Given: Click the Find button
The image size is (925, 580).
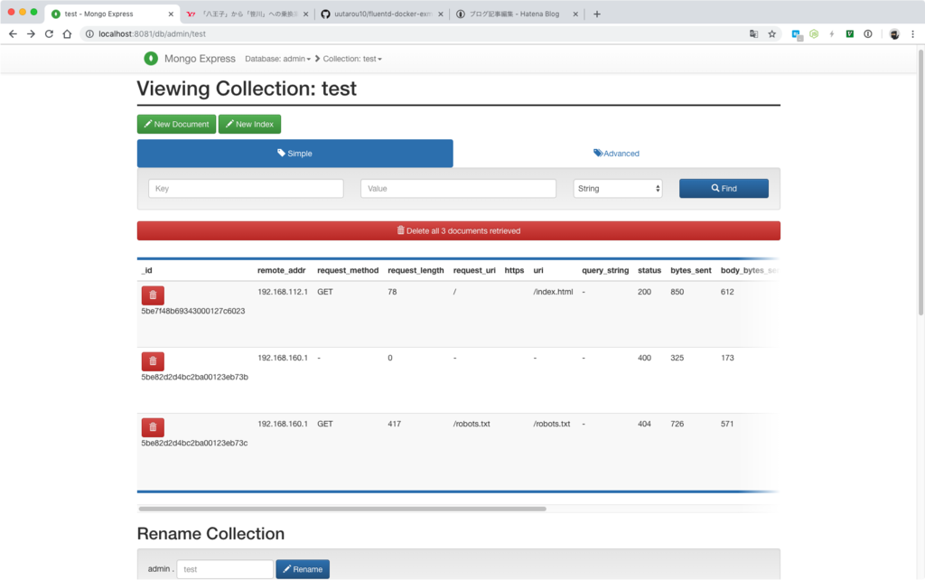Looking at the screenshot, I should click(724, 188).
